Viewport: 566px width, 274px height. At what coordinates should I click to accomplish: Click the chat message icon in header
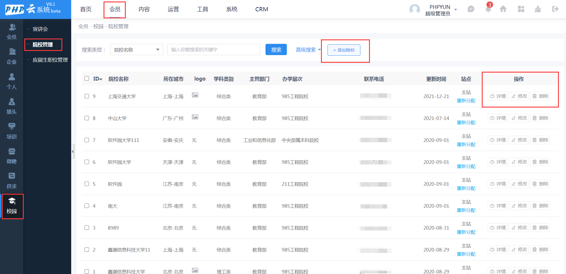click(471, 9)
